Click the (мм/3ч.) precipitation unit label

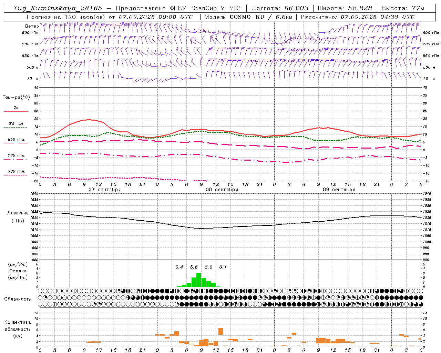(18, 264)
